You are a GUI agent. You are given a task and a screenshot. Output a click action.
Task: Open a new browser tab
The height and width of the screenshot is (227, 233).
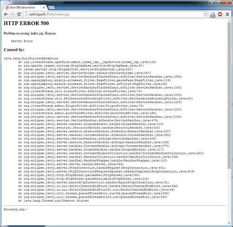[x=51, y=8]
